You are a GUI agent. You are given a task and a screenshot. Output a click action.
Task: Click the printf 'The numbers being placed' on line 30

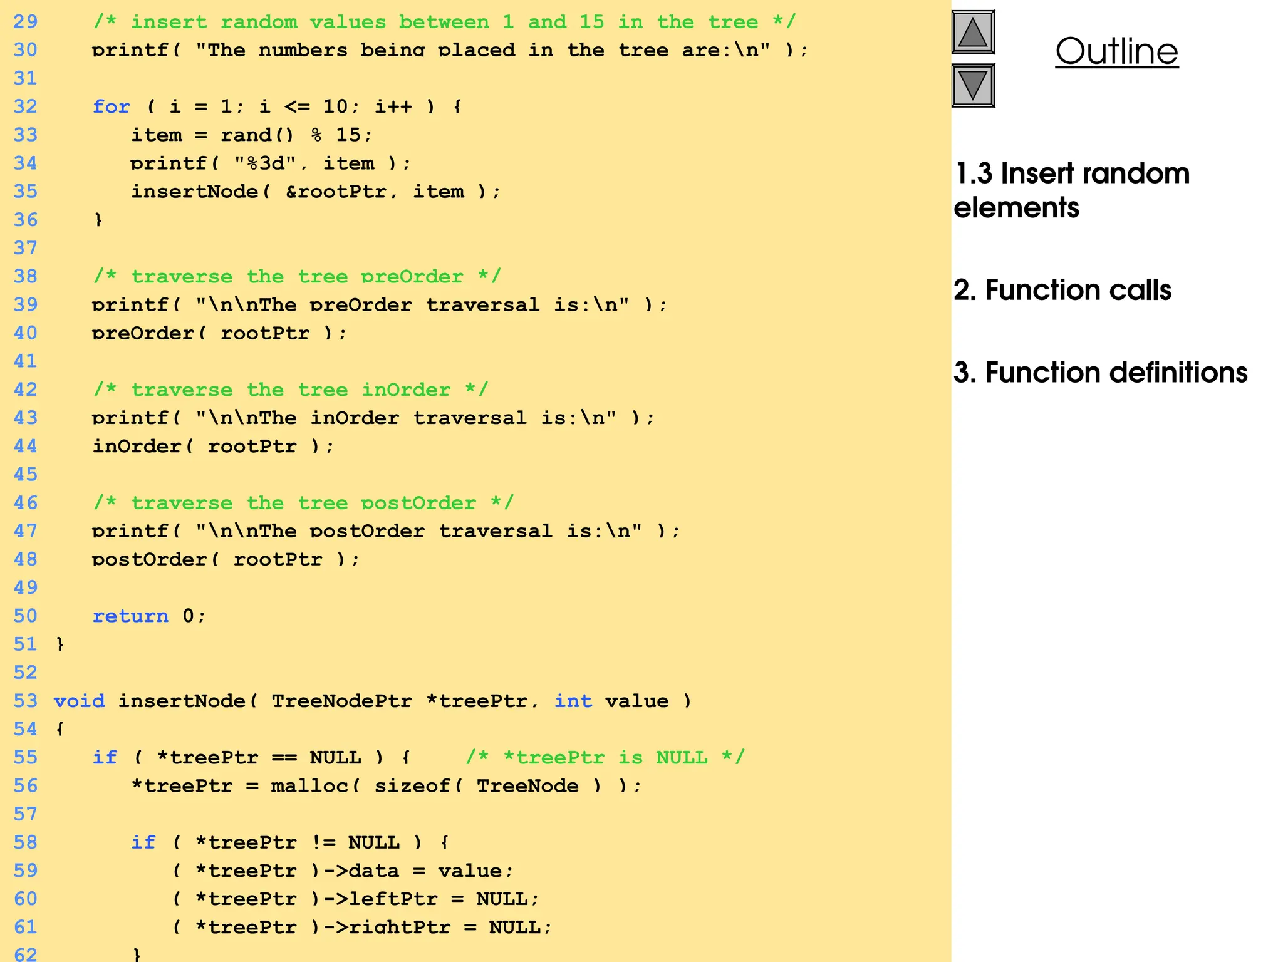pyautogui.click(x=450, y=50)
